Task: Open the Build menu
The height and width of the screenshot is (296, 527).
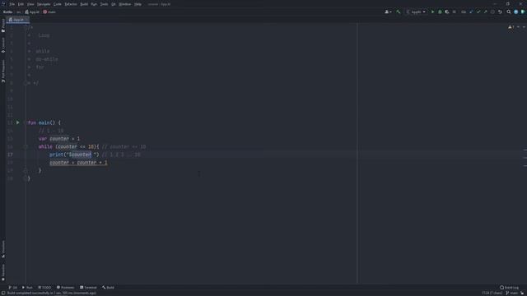Action: click(84, 4)
